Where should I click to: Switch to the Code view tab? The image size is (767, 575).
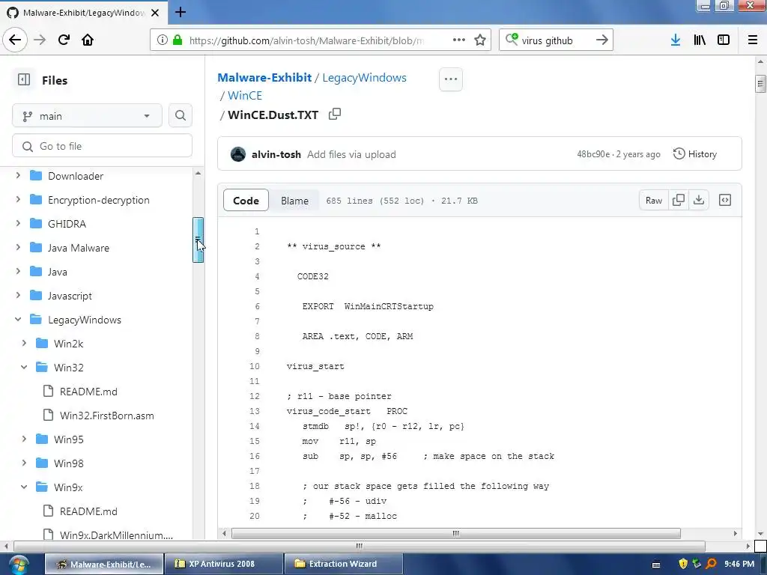pos(246,201)
